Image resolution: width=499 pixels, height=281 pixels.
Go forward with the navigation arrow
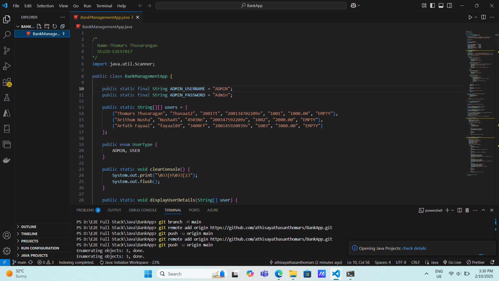pos(149,5)
